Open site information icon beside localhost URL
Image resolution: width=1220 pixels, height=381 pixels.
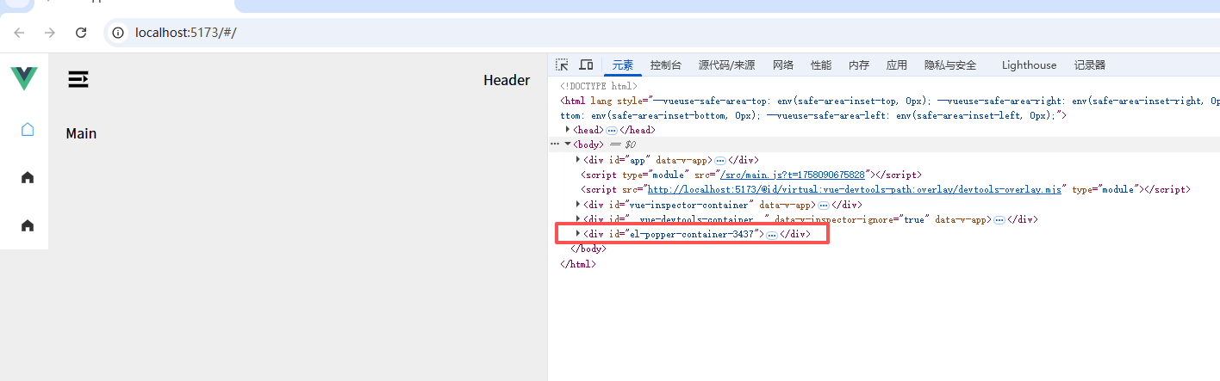(x=118, y=33)
